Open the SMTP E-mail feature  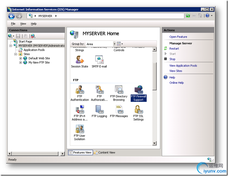pyautogui.click(x=99, y=61)
